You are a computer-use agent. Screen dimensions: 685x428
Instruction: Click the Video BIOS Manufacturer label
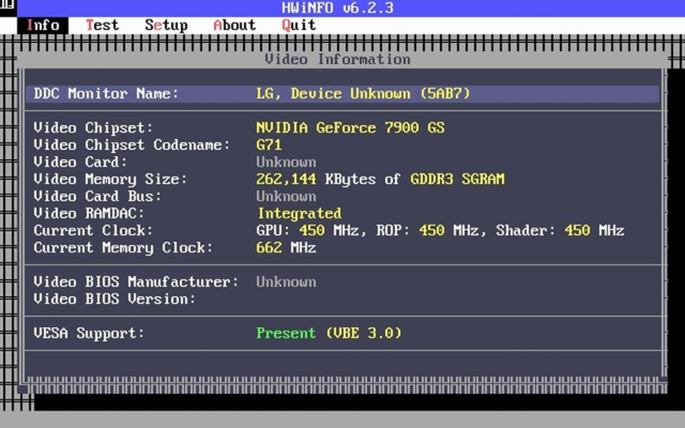(x=136, y=282)
